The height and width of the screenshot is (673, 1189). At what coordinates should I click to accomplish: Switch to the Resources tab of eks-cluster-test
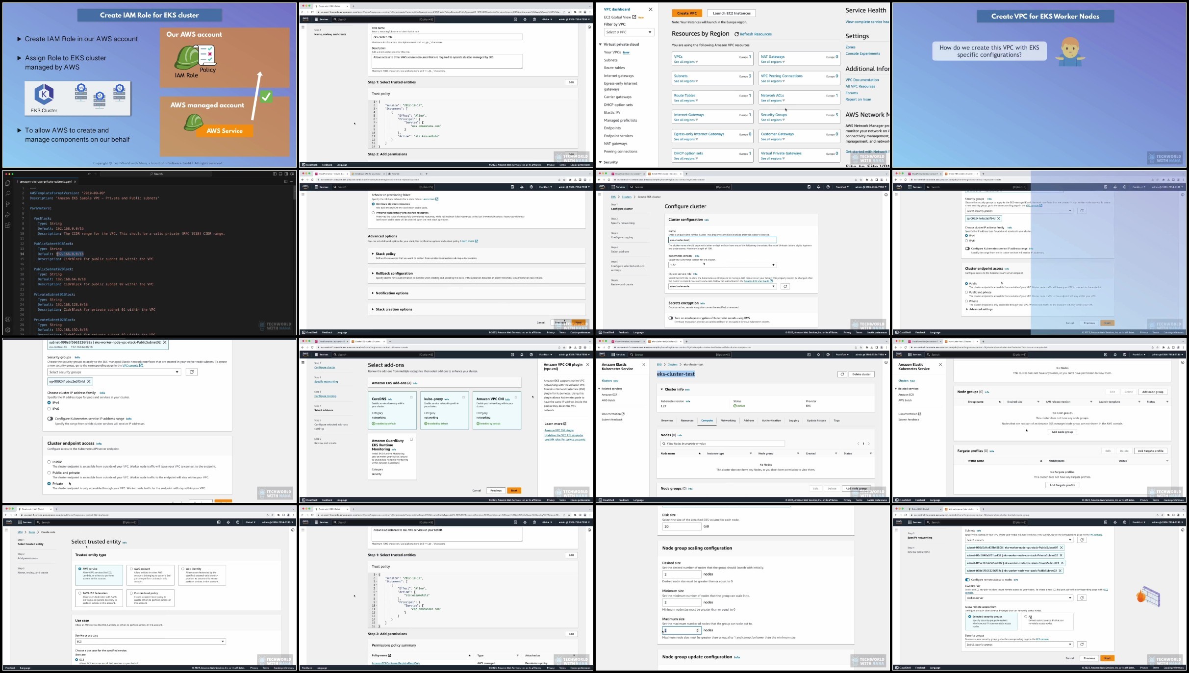tap(687, 421)
